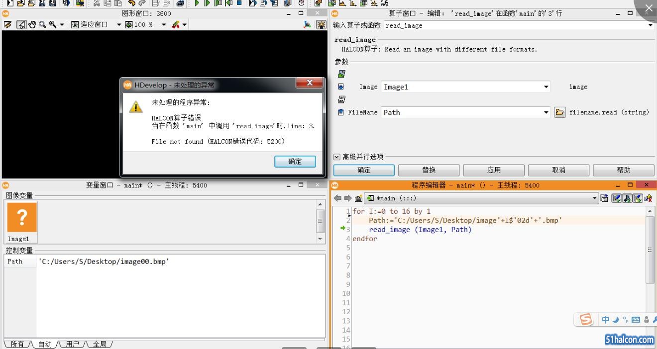This screenshot has width=657, height=349.
Task: Click the Path assignment line in editor
Action: (465, 220)
